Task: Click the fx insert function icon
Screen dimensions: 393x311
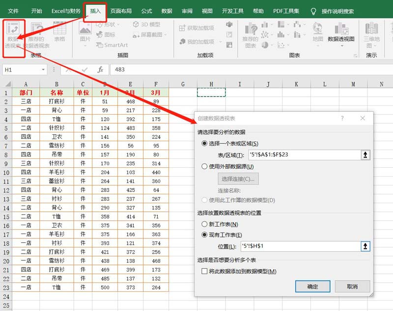Action: click(100, 70)
